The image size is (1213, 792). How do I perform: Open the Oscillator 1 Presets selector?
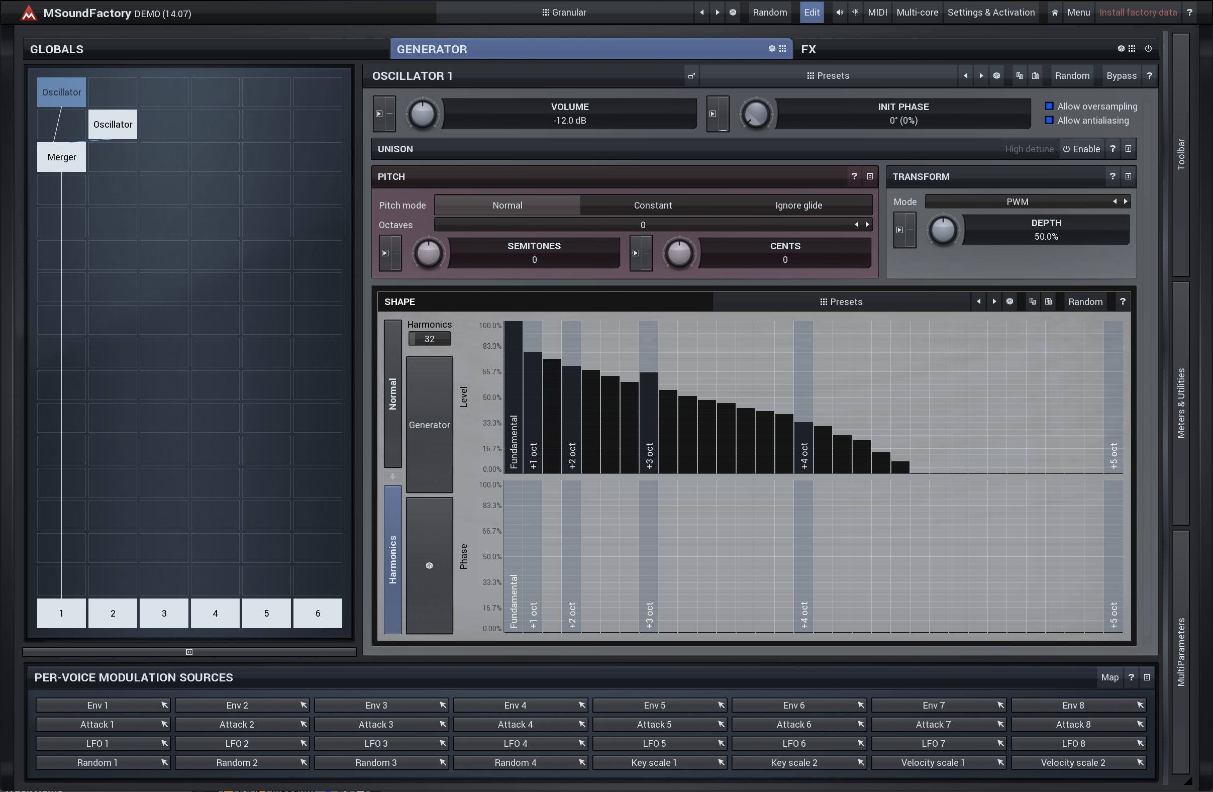coord(828,75)
